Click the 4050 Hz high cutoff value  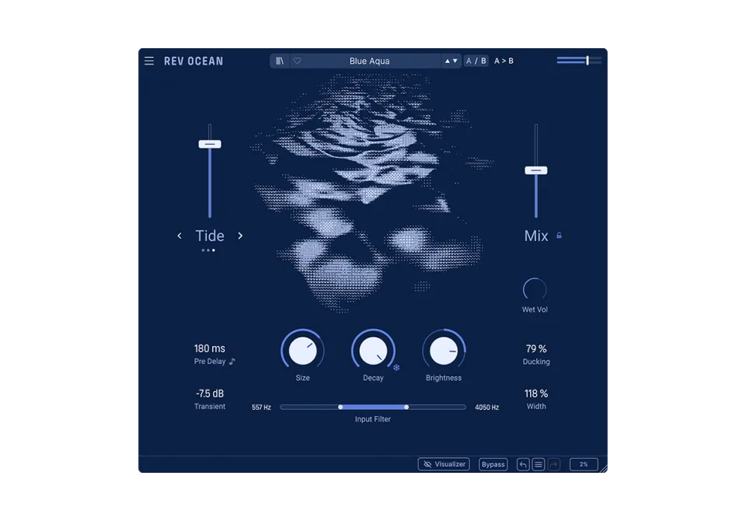pyautogui.click(x=486, y=407)
